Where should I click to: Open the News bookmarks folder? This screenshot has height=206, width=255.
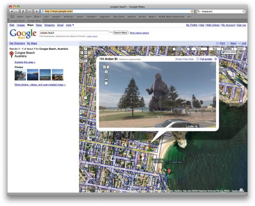(152, 17)
